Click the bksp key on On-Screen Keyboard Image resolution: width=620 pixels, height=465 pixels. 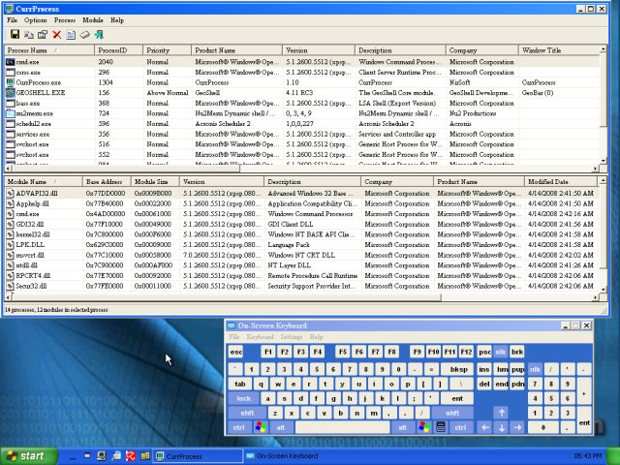tap(458, 369)
